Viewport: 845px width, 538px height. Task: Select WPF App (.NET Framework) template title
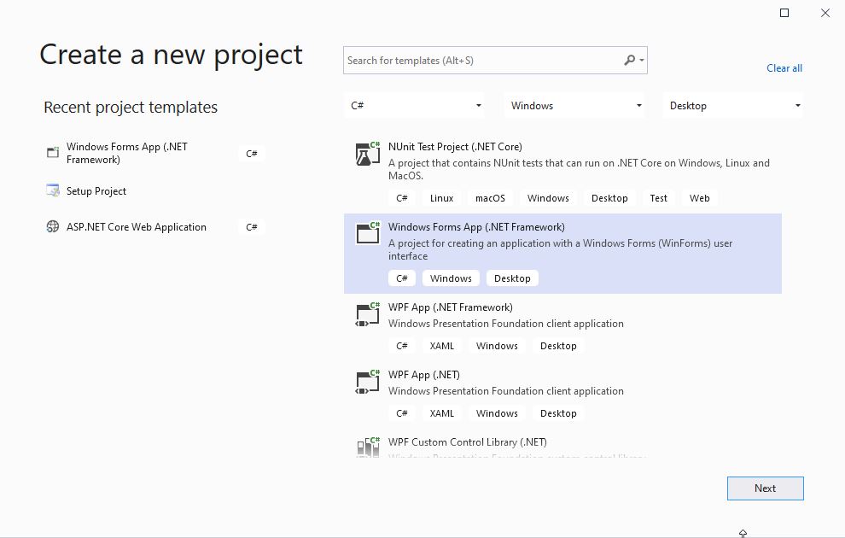tap(451, 307)
